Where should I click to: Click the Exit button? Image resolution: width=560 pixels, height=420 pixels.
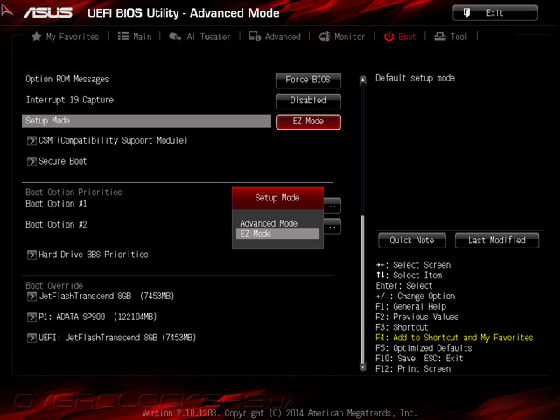(495, 13)
